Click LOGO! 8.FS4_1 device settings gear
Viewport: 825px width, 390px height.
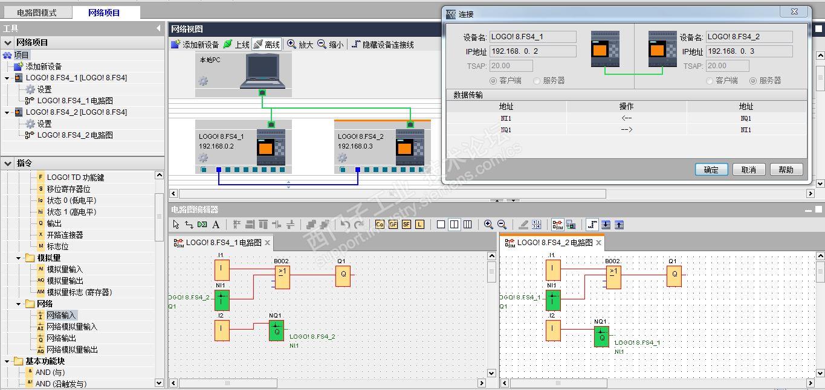click(203, 158)
